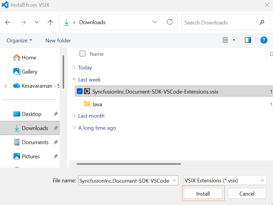Viewport: 273px width, 205px height.
Task: Create a New folder
Action: pyautogui.click(x=58, y=40)
